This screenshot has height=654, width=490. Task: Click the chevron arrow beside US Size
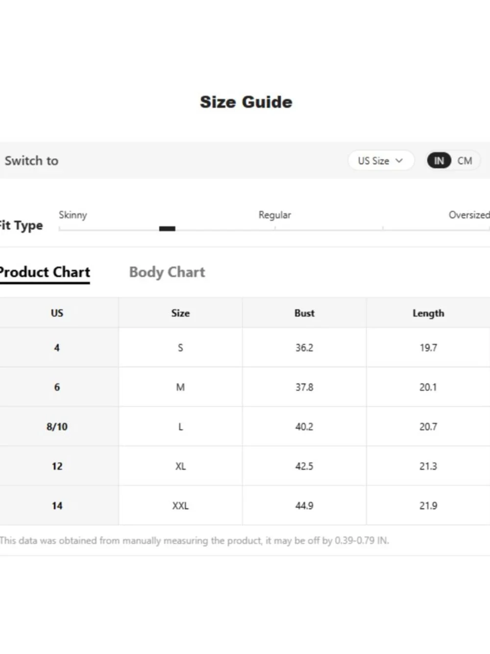coord(399,160)
